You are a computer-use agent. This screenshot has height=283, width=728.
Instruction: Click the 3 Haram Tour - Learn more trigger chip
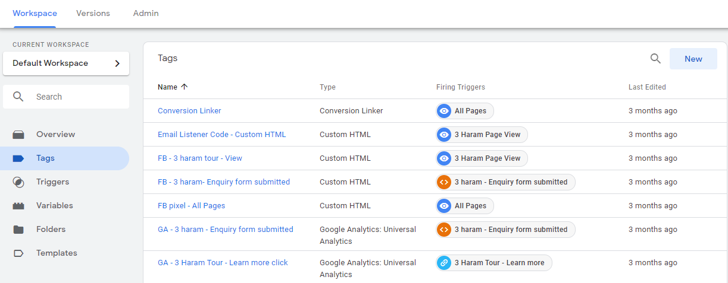click(493, 263)
